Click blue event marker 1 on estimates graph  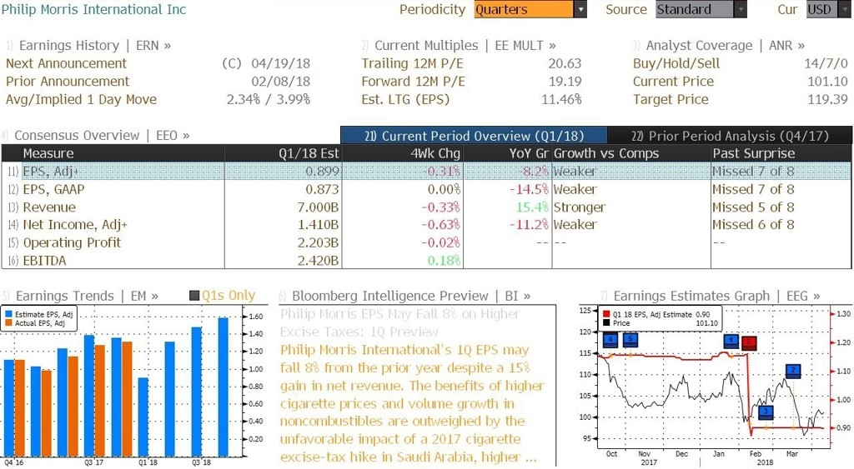click(731, 342)
